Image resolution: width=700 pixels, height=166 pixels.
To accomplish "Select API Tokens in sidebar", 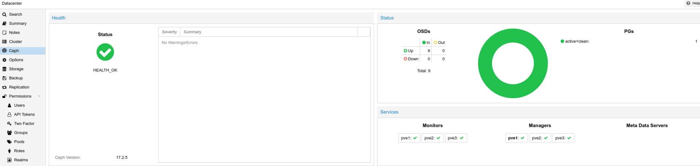I will [24, 115].
